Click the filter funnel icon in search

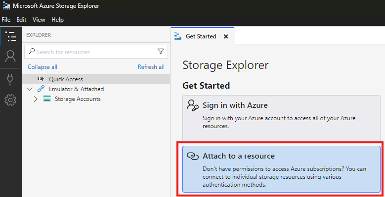coord(160,52)
